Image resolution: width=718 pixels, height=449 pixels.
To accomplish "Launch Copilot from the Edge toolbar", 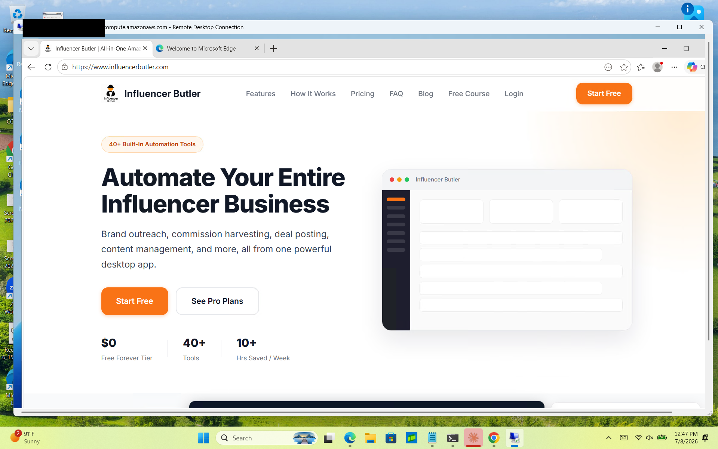I will tap(692, 67).
